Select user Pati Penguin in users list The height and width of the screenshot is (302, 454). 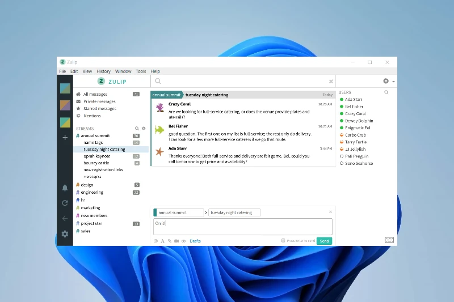357,156
